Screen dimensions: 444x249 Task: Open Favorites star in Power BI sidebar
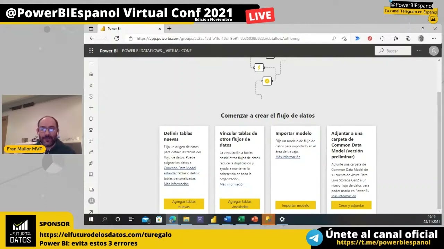pyautogui.click(x=91, y=85)
